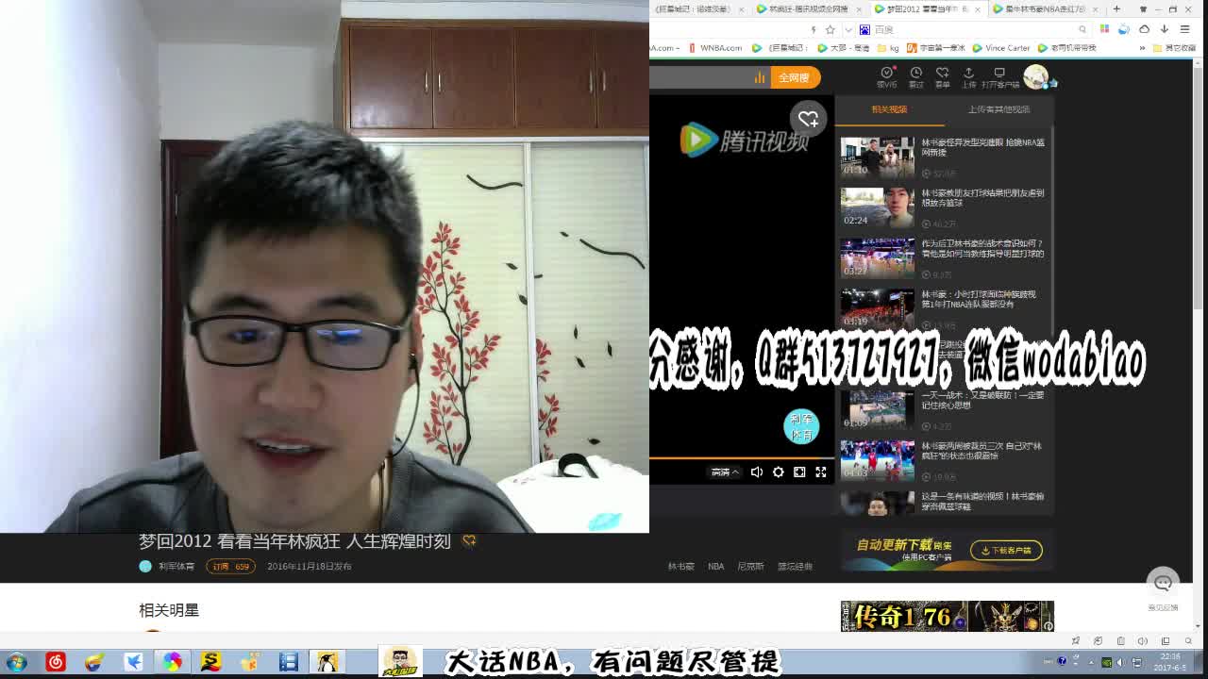Bookmark this page with the star icon
This screenshot has height=679, width=1208.
pyautogui.click(x=830, y=29)
